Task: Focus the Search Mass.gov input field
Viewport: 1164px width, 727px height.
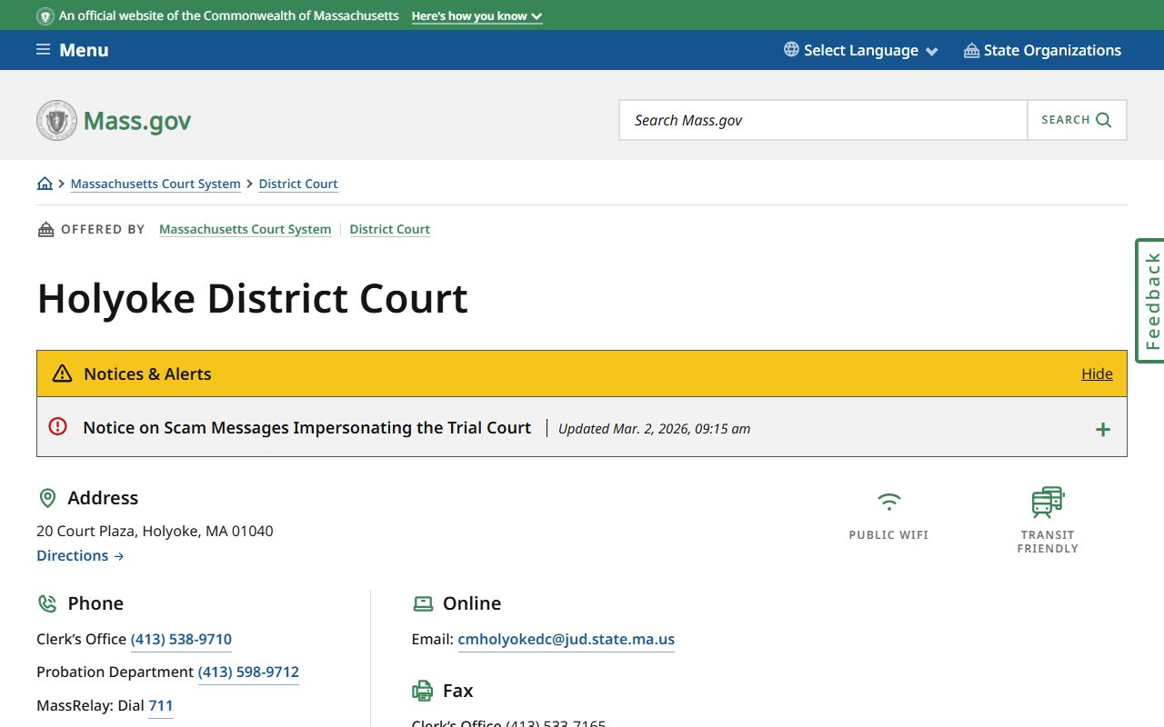Action: (823, 120)
